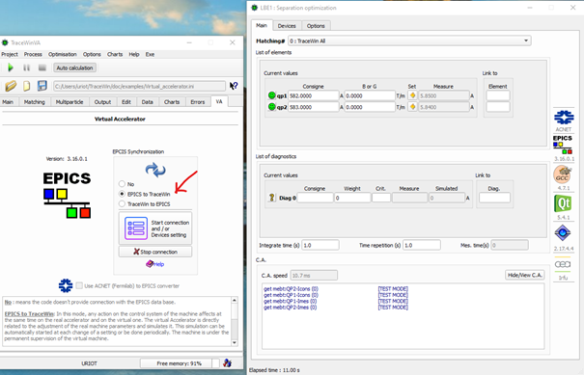Open the Project menu
This screenshot has height=375, width=584.
tap(10, 54)
